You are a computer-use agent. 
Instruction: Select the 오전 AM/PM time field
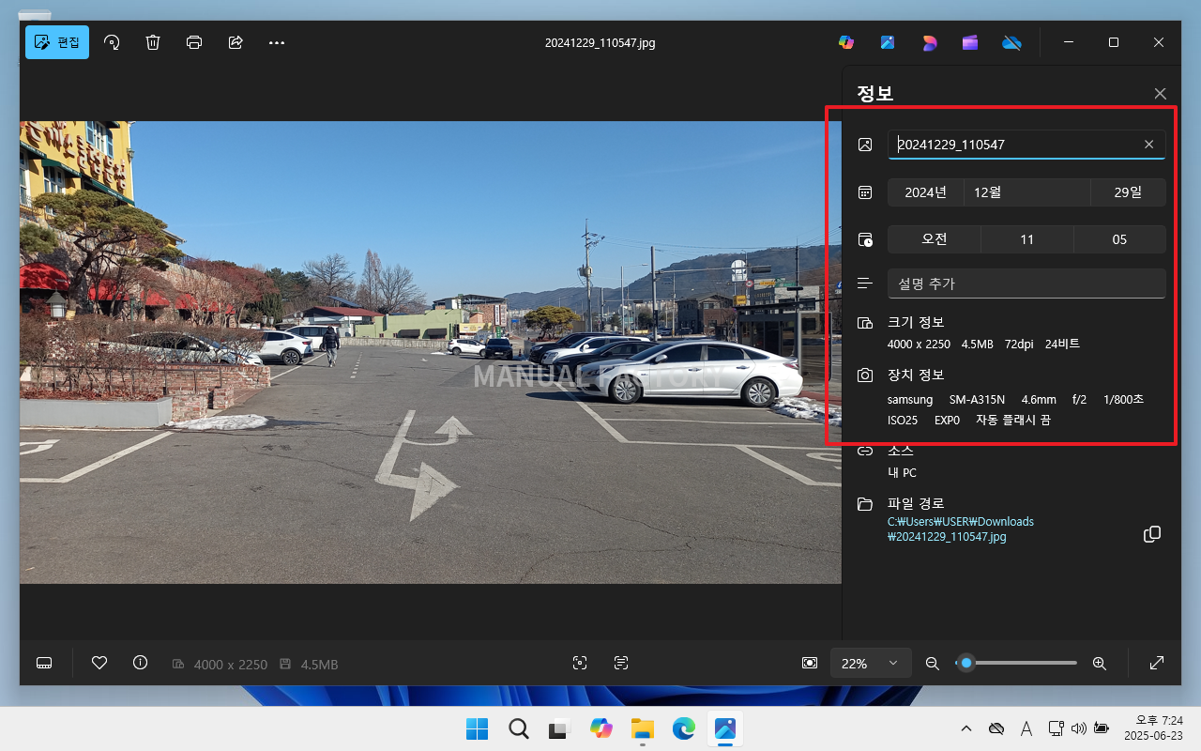point(935,239)
